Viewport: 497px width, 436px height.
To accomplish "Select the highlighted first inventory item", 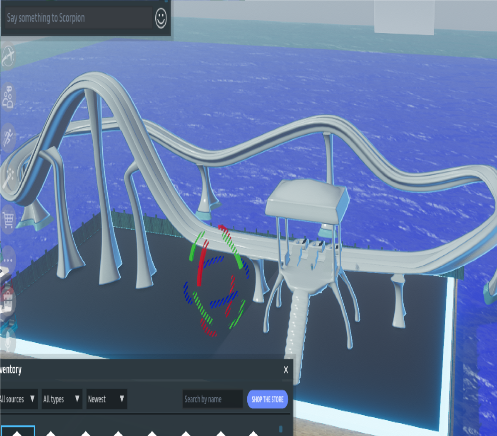I will (x=17, y=431).
